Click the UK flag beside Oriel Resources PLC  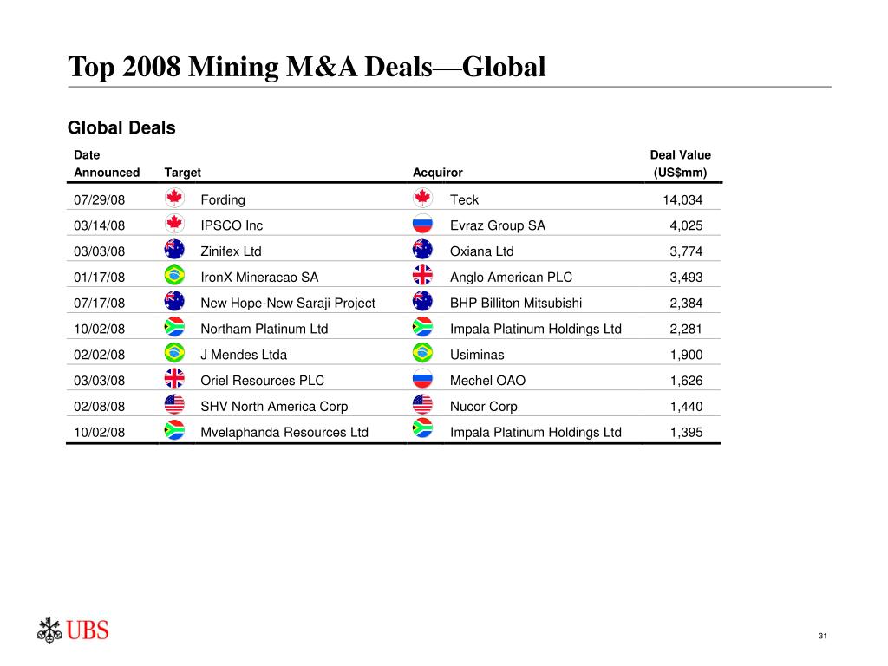(174, 378)
